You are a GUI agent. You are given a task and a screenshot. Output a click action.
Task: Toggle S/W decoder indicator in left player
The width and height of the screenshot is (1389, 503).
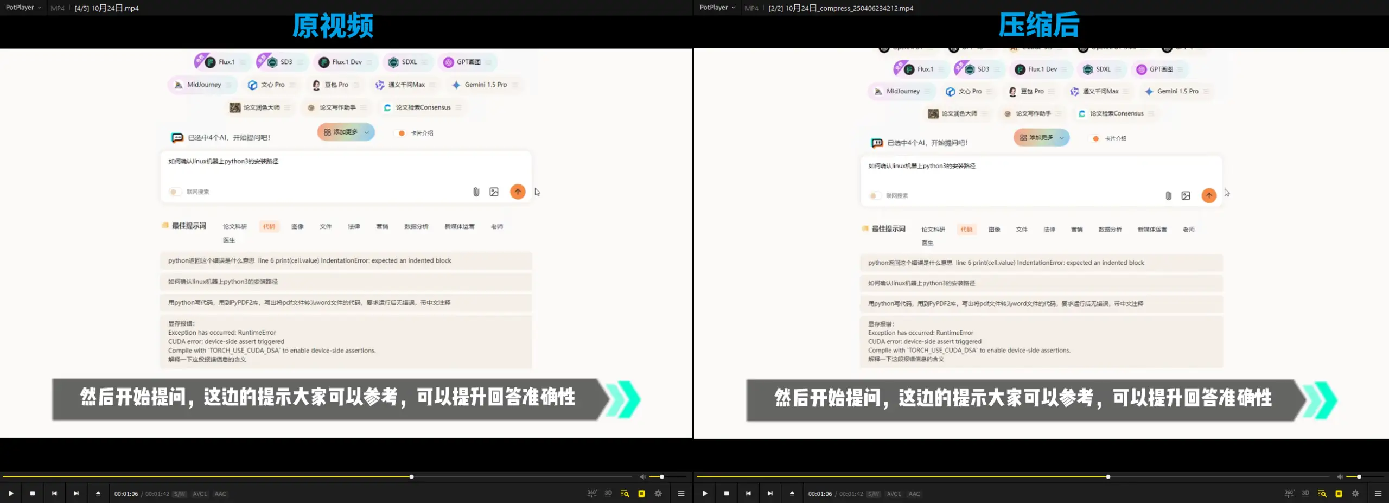180,494
